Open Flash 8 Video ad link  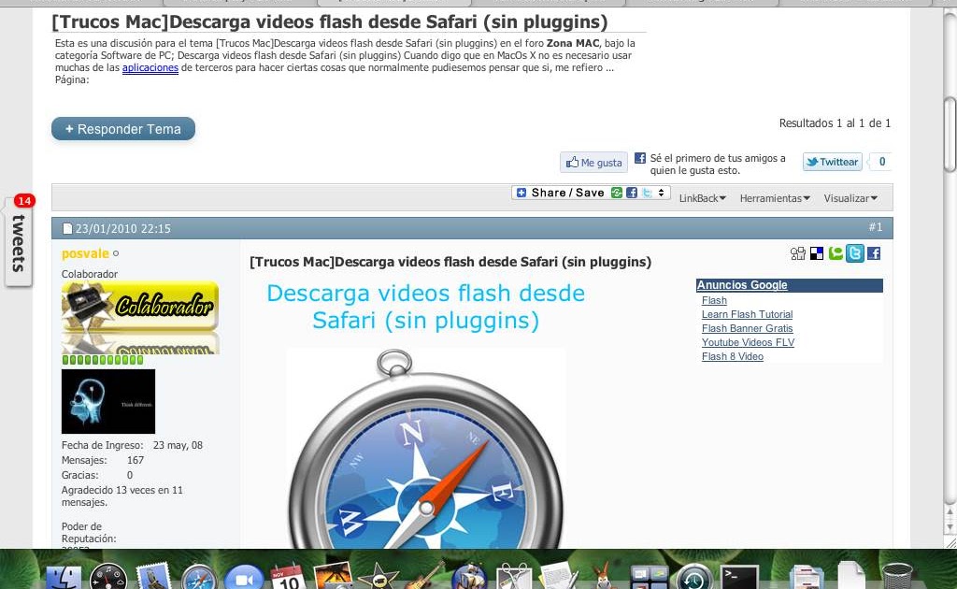tap(733, 356)
